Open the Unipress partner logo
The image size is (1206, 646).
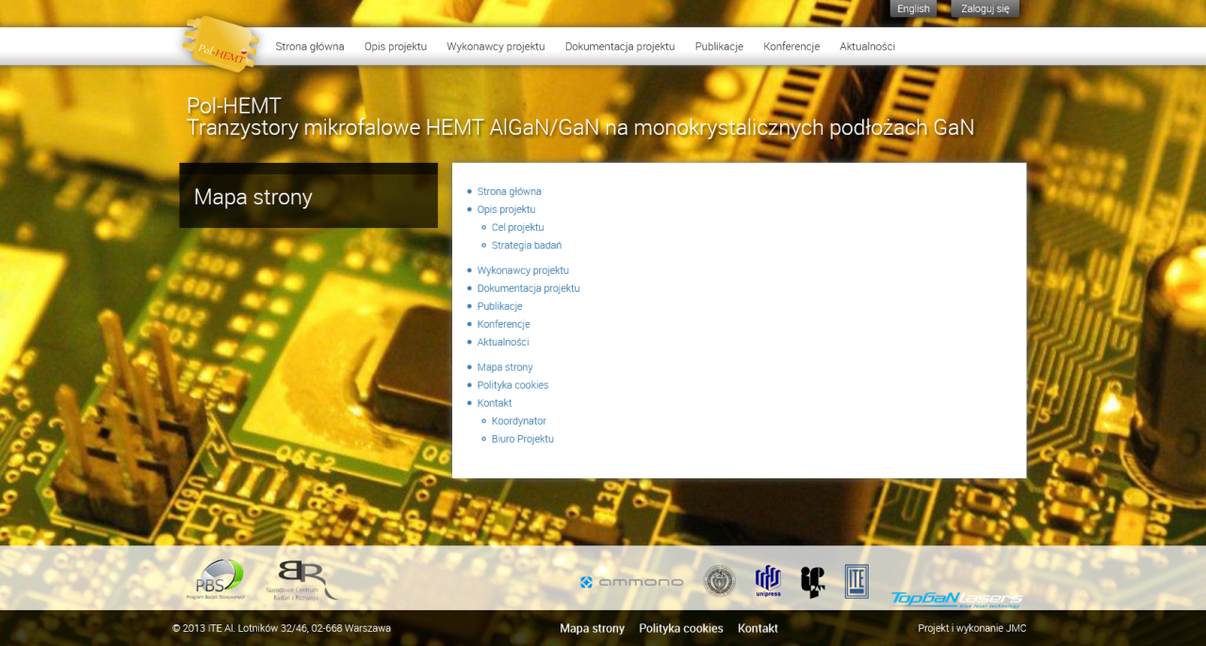tap(768, 581)
